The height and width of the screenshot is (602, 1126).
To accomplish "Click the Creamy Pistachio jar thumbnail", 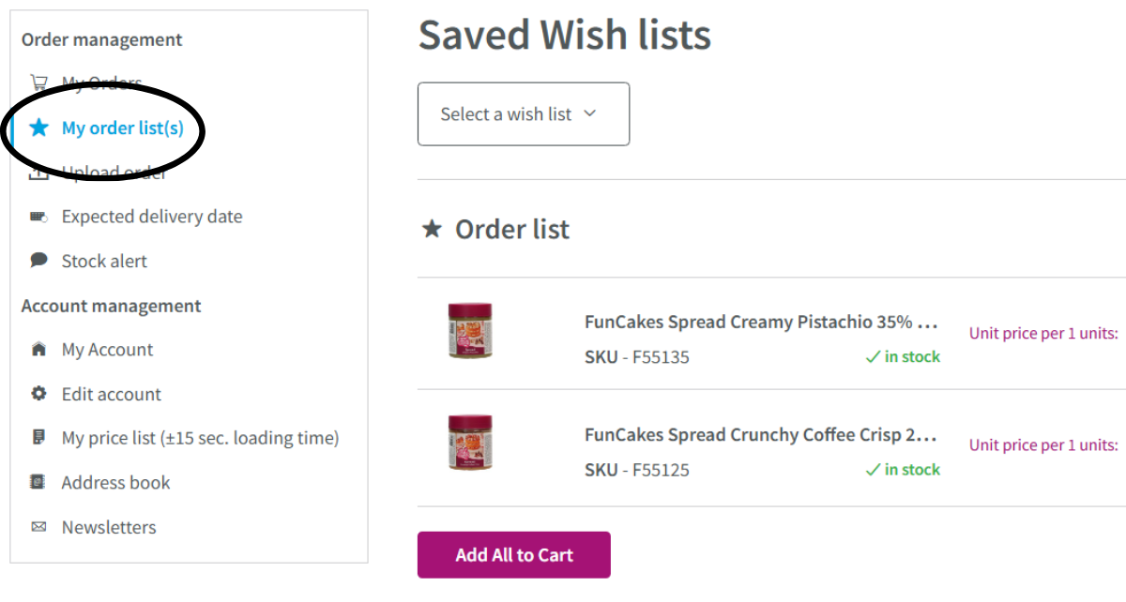I will [x=470, y=330].
